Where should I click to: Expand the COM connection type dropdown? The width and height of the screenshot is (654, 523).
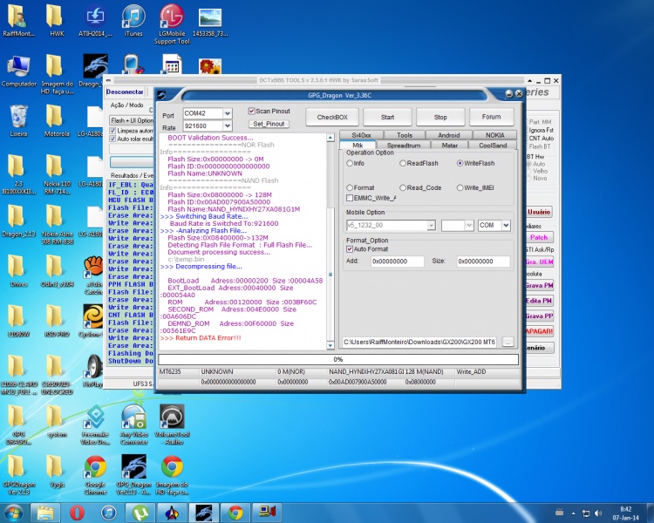click(506, 225)
